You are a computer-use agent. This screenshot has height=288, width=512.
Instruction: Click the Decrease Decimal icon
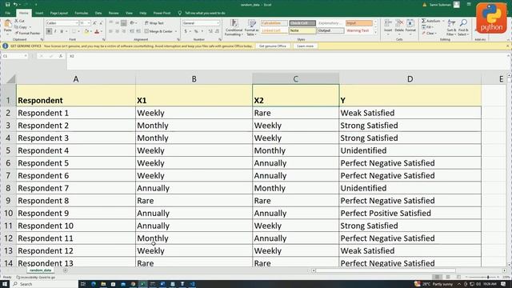point(217,31)
